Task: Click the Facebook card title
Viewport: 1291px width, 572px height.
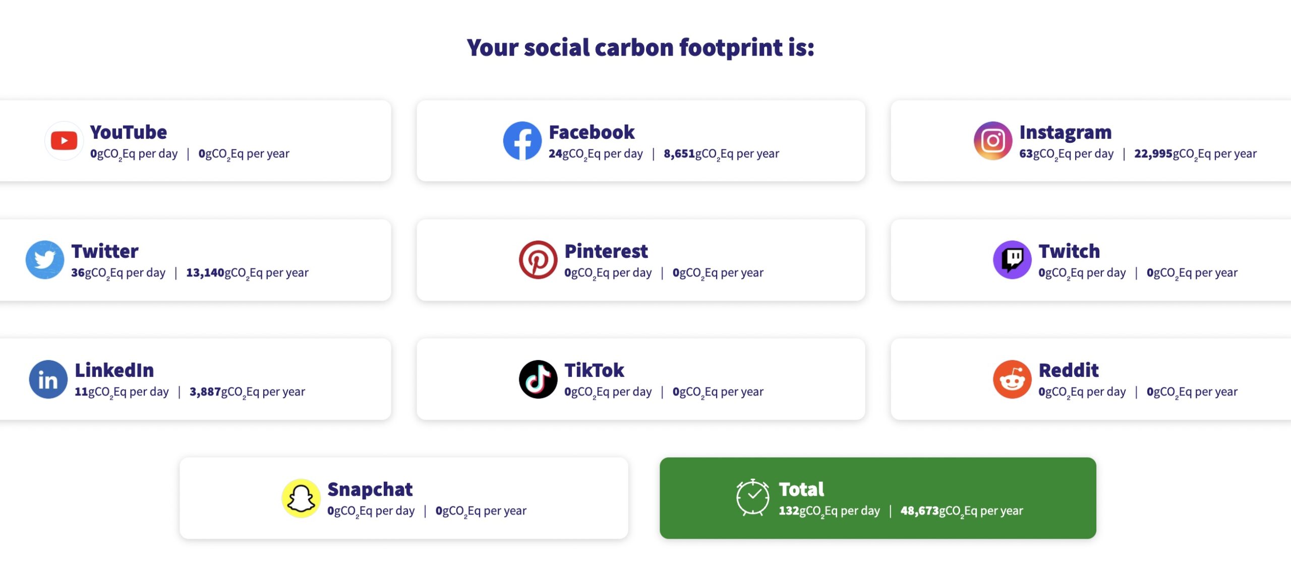Action: 591,132
